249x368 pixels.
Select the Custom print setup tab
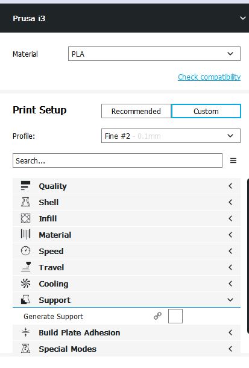click(x=206, y=111)
